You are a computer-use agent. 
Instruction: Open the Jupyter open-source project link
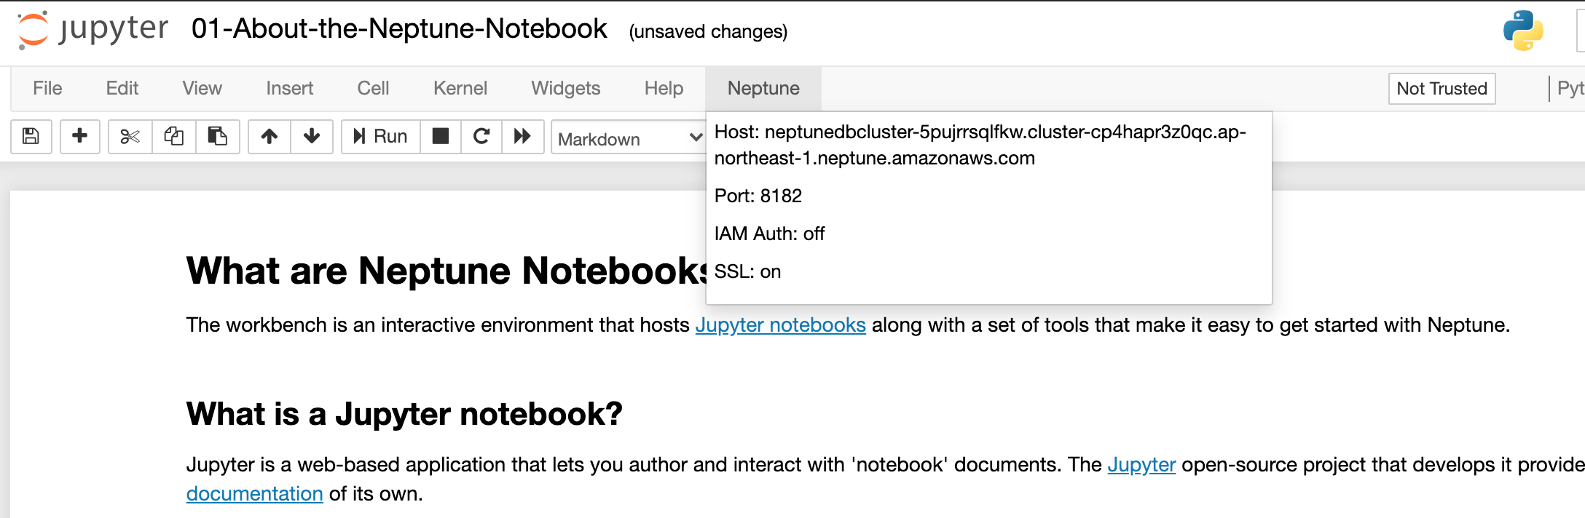coord(1141,464)
